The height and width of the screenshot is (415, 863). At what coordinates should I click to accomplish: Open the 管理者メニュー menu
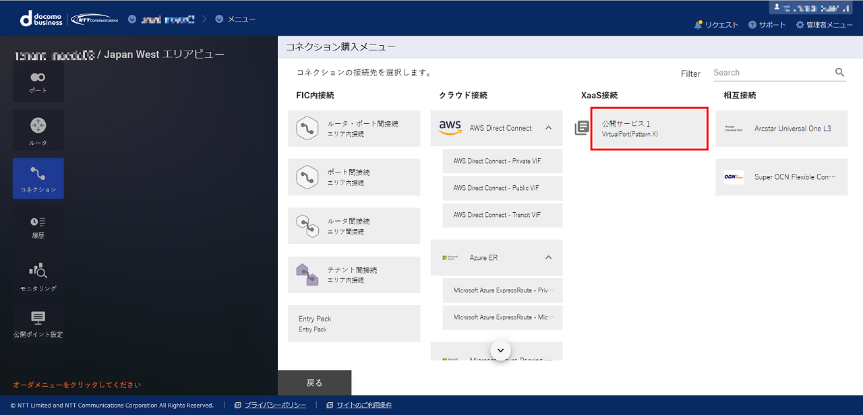coord(824,25)
